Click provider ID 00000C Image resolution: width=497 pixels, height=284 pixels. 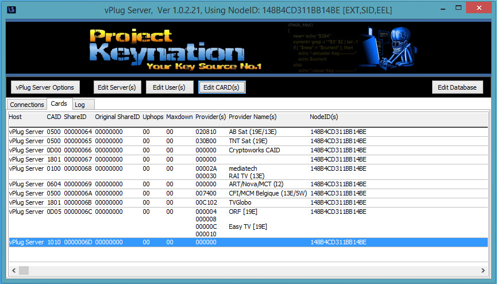206,227
